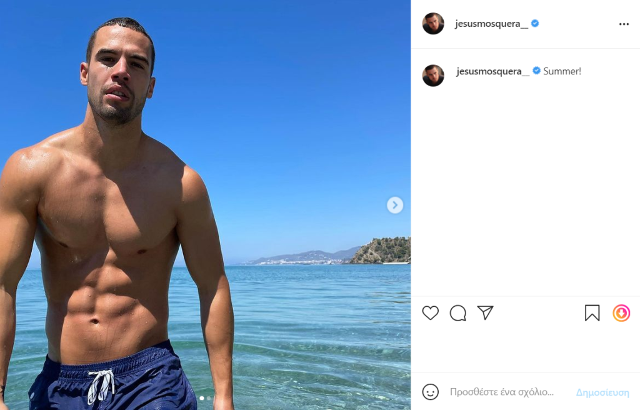This screenshot has width=640, height=410.
Task: Click the verified badge in the post header
Action: (x=535, y=24)
